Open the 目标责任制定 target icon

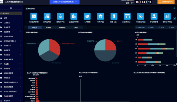(x=141, y=16)
